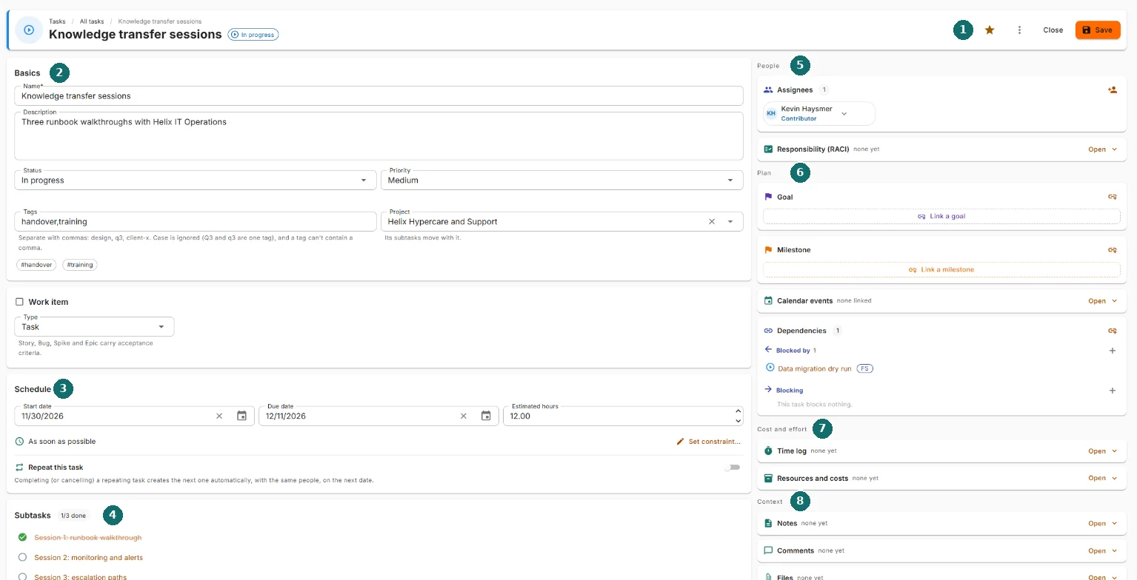Expand the Time log section
This screenshot has height=580, width=1137.
pyautogui.click(x=1102, y=451)
